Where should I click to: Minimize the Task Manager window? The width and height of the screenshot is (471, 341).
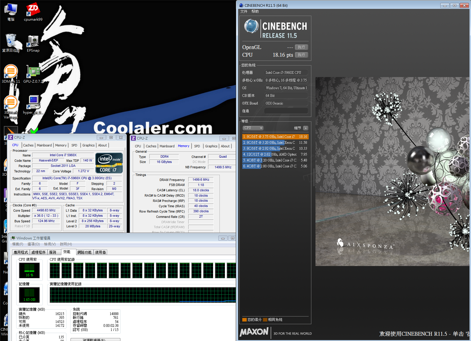pos(223,238)
